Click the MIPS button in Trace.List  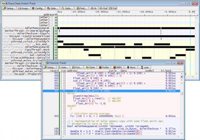118,67
